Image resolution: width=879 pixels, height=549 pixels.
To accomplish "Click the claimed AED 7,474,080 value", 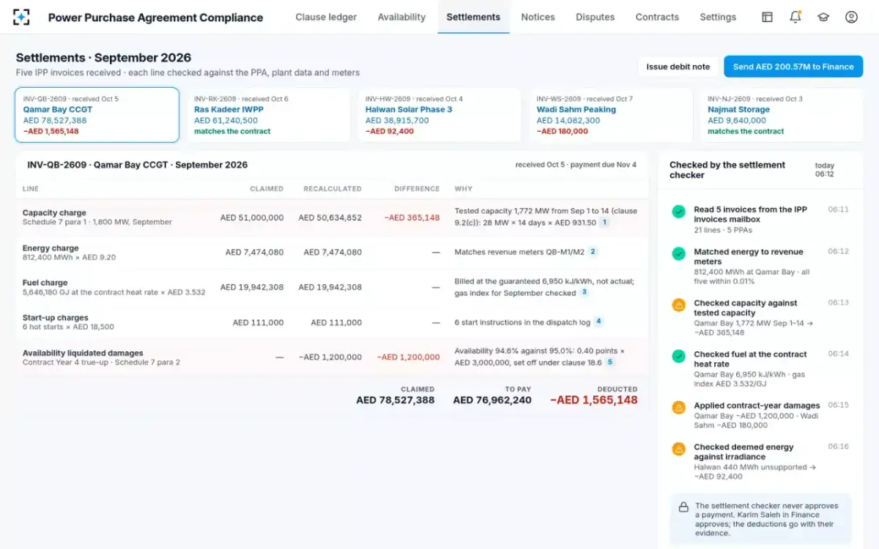I will point(254,252).
